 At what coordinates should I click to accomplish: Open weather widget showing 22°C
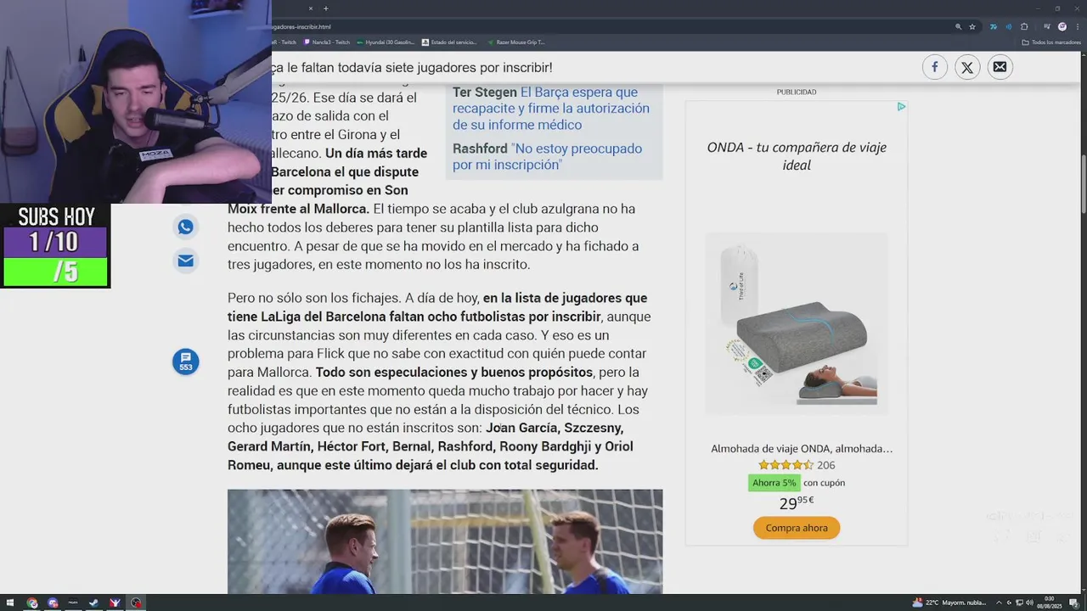tap(949, 603)
